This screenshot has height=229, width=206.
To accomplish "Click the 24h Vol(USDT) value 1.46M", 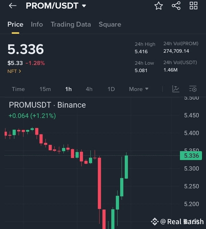I will tap(170, 70).
